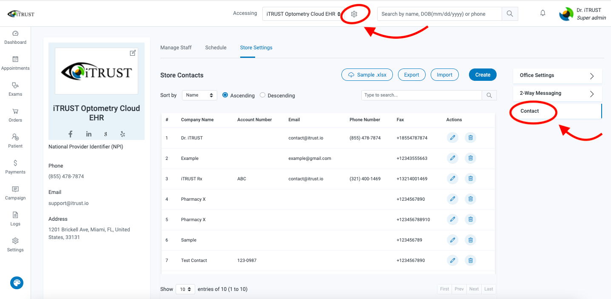Image resolution: width=611 pixels, height=299 pixels.
Task: Click the contacts search field
Action: [x=421, y=95]
